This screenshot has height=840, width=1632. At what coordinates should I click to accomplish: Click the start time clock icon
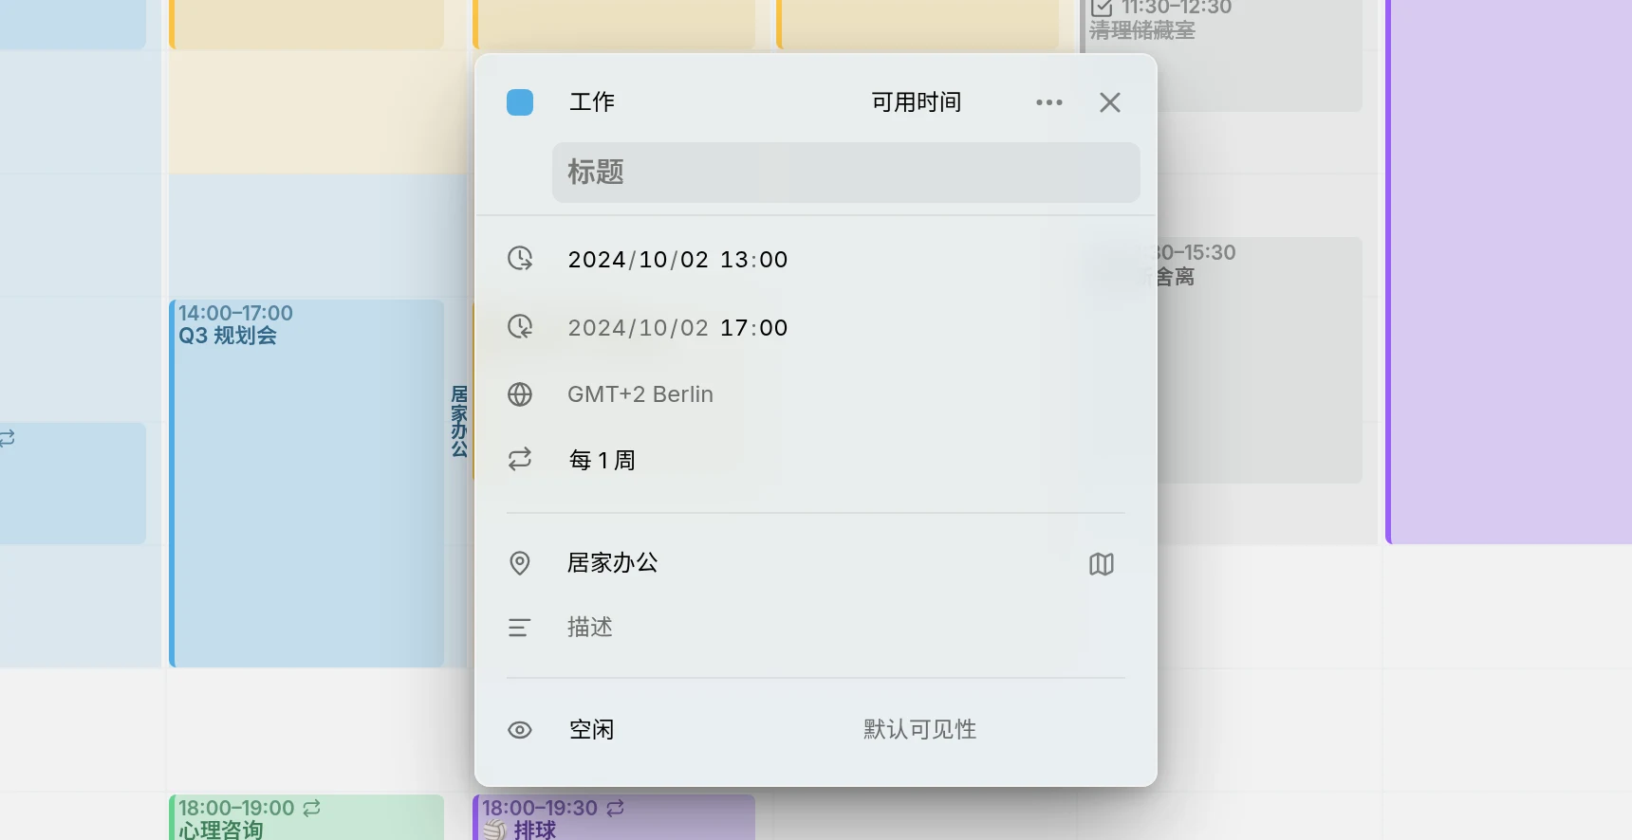click(x=520, y=259)
